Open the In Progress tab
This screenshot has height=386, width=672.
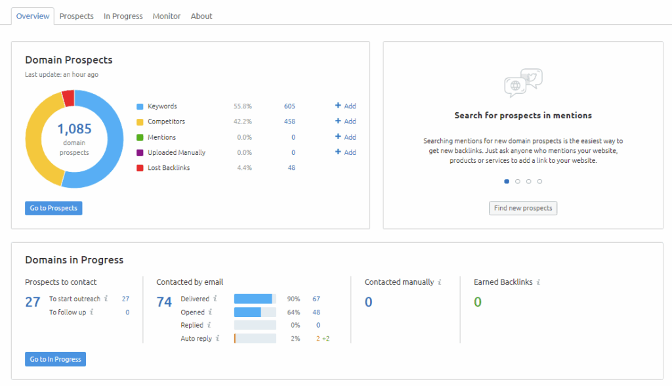pos(123,16)
